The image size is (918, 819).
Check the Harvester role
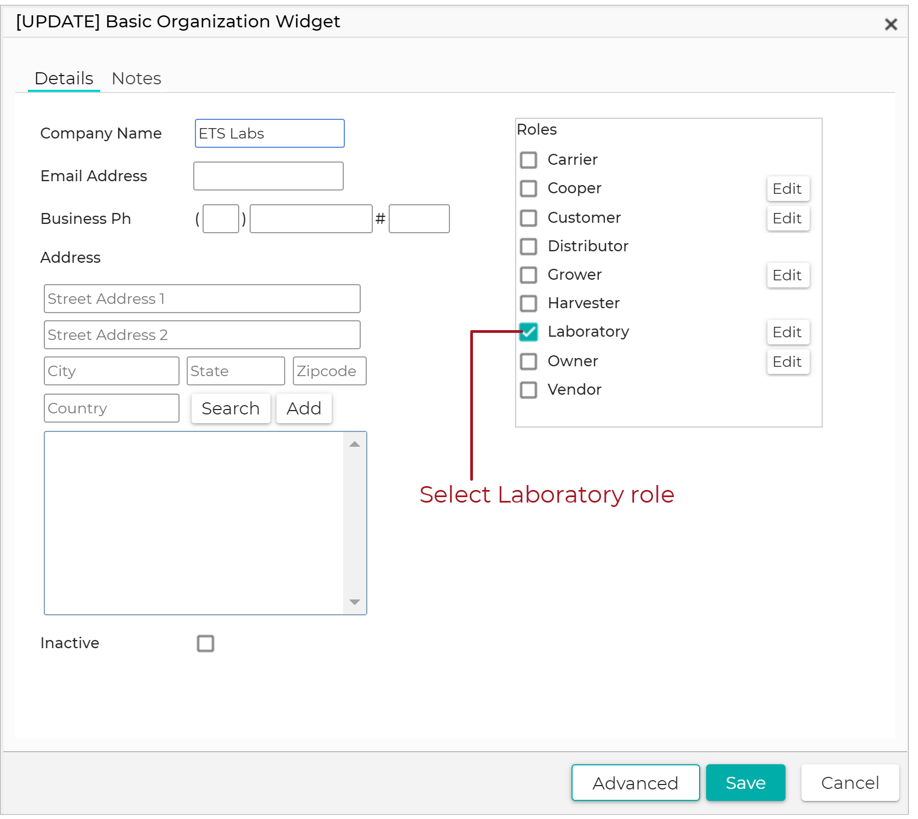(x=528, y=303)
